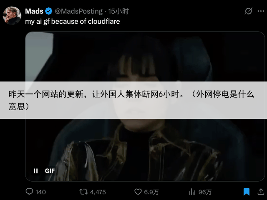The image size is (267, 200).
Task: Open the Mads profile avatar
Action: tap(12, 16)
